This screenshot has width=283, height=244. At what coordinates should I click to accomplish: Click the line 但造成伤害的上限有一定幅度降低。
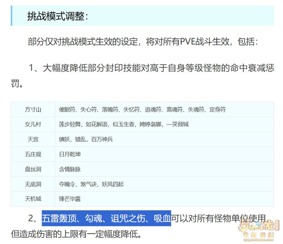tap(76, 234)
